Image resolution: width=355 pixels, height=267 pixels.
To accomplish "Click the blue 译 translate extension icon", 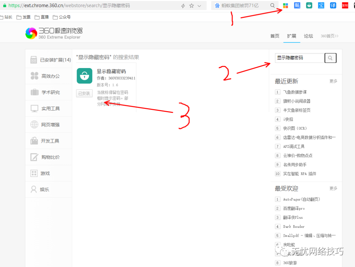I will pos(333,6).
